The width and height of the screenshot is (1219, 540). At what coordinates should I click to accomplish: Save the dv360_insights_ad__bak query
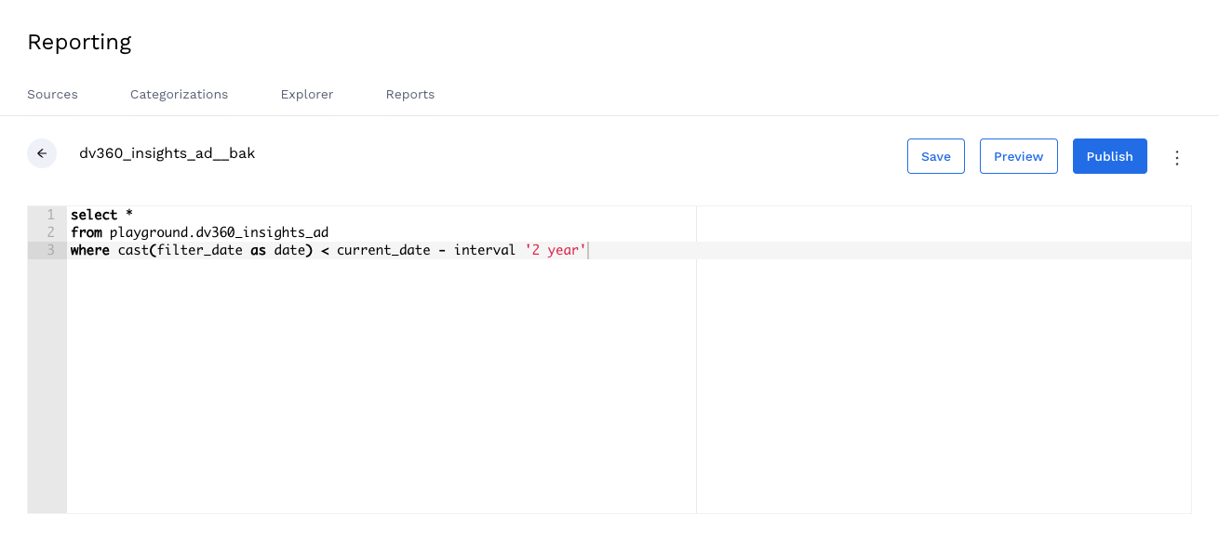click(935, 156)
